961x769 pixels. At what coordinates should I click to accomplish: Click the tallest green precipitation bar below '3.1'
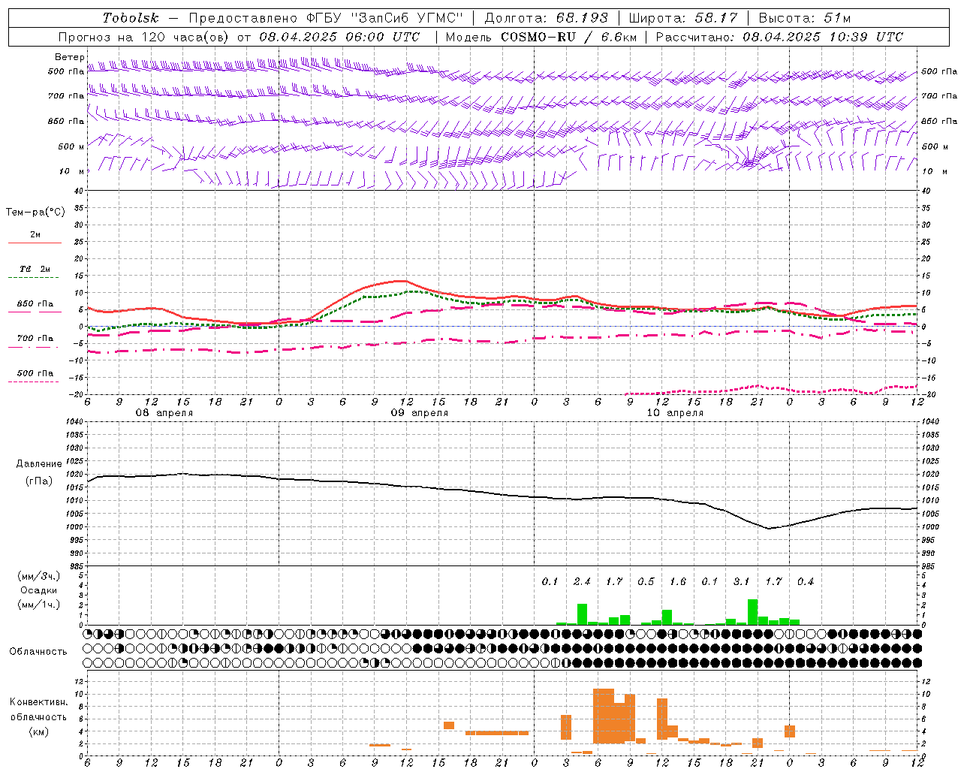[752, 612]
